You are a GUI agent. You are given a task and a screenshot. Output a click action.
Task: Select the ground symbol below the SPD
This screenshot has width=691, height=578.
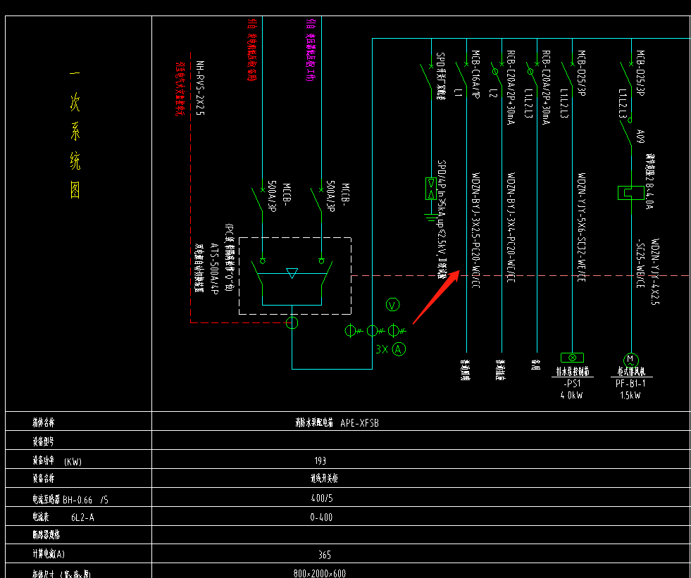[x=431, y=217]
